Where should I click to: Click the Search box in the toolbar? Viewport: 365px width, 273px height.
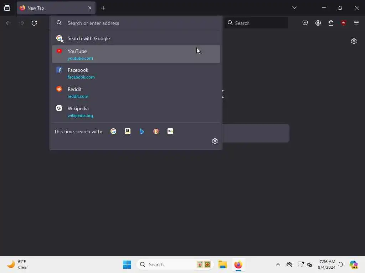(x=256, y=23)
